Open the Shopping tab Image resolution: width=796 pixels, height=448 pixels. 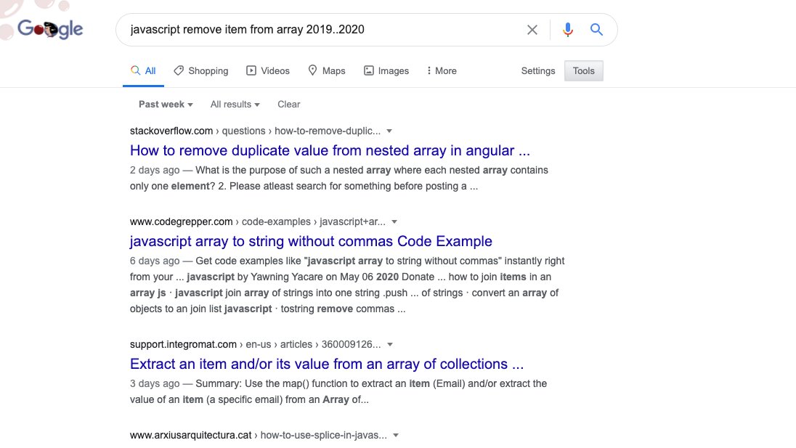[x=201, y=71]
